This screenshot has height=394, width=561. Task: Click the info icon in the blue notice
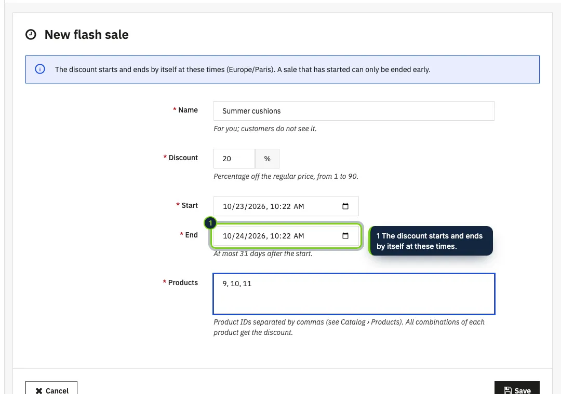pyautogui.click(x=40, y=69)
